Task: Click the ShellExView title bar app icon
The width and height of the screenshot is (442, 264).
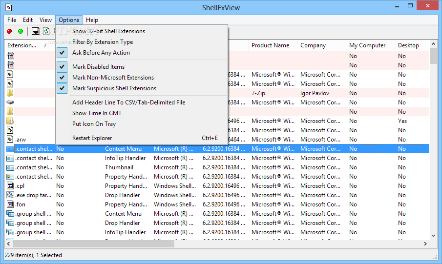Action: [9, 7]
